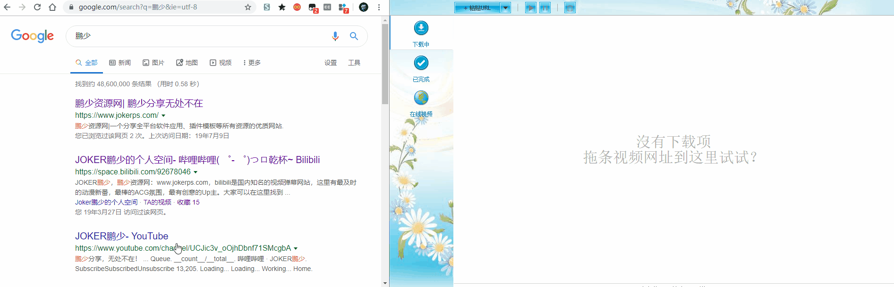Expand the 更多 search menu
The height and width of the screenshot is (287, 894).
pos(252,63)
